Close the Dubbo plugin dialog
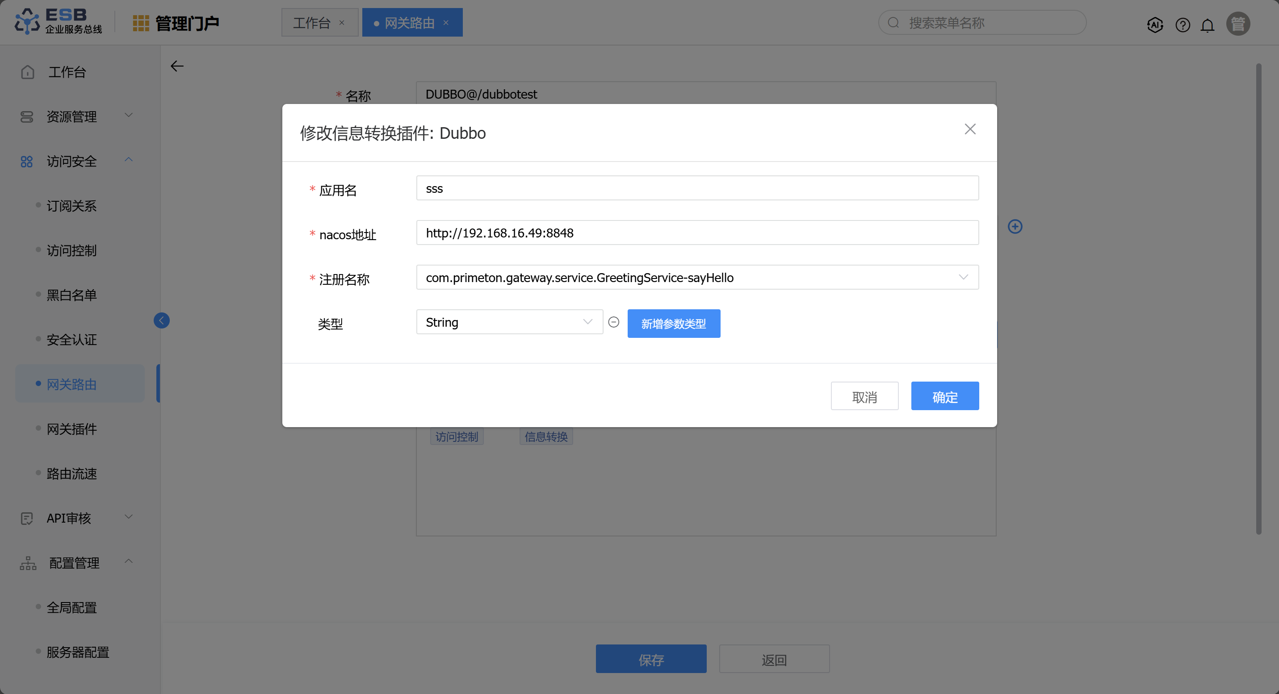Screen dimensions: 1279x694 click(x=970, y=129)
